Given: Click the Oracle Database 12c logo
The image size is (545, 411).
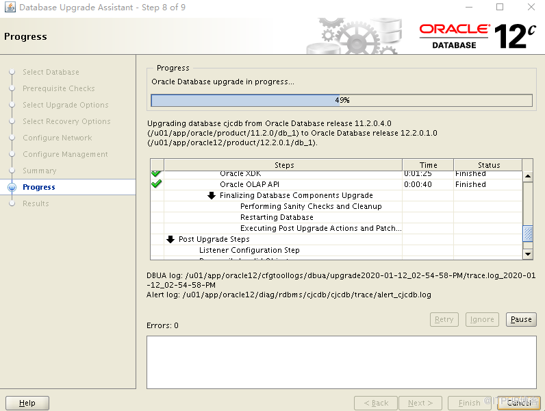Looking at the screenshot, I should [478, 36].
